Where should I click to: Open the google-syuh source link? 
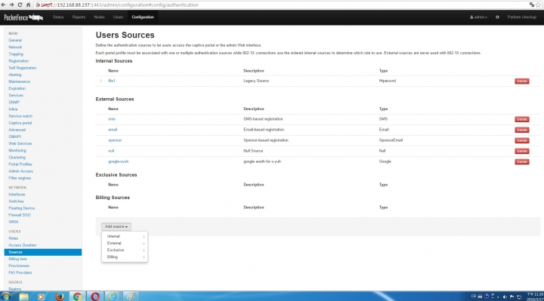[x=118, y=161]
